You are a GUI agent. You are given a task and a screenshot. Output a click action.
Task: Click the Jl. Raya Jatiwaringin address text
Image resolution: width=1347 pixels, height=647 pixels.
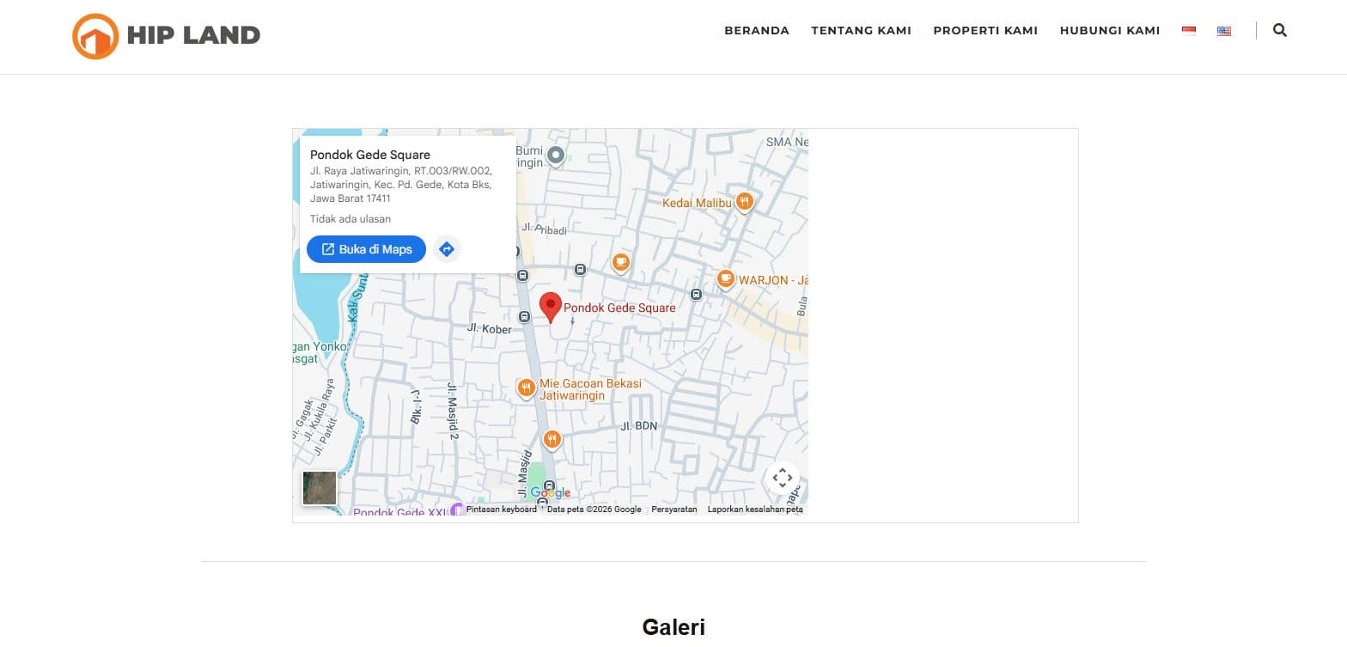(401, 185)
